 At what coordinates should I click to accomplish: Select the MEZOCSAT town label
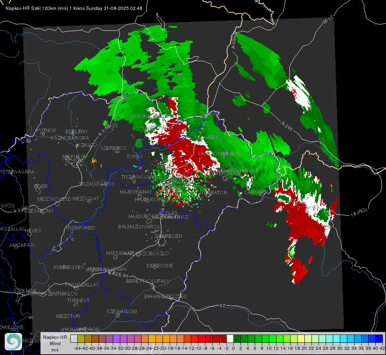coord(86,198)
